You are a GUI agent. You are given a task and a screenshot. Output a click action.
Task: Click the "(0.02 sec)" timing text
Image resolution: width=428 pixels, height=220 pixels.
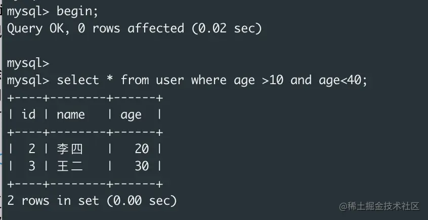click(226, 28)
